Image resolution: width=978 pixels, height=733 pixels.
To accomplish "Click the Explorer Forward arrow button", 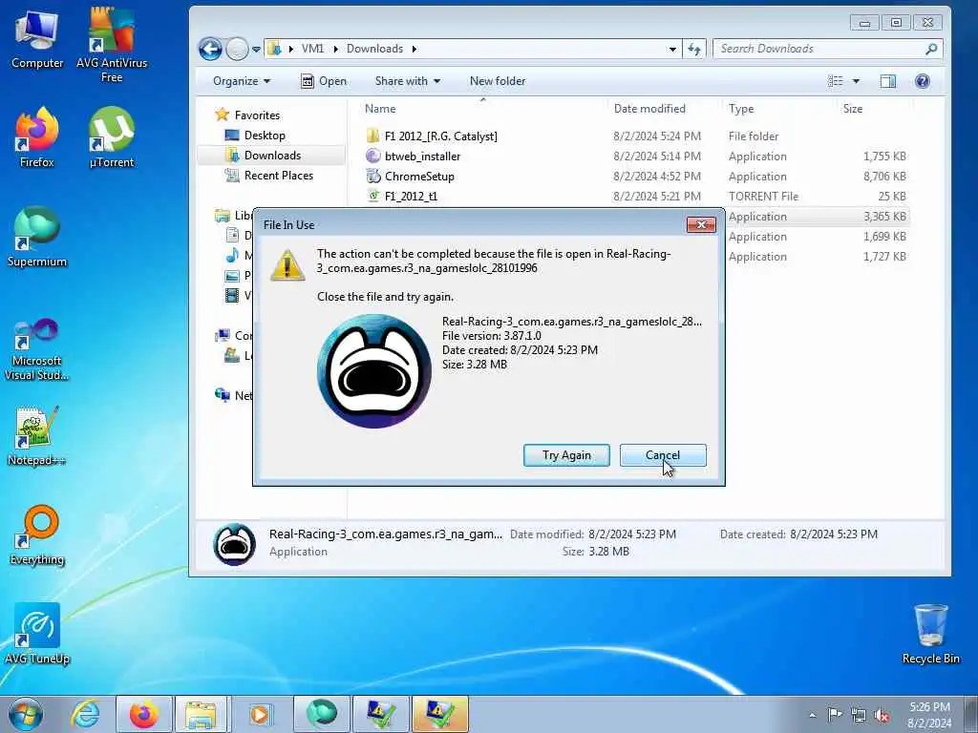I will click(x=237, y=49).
